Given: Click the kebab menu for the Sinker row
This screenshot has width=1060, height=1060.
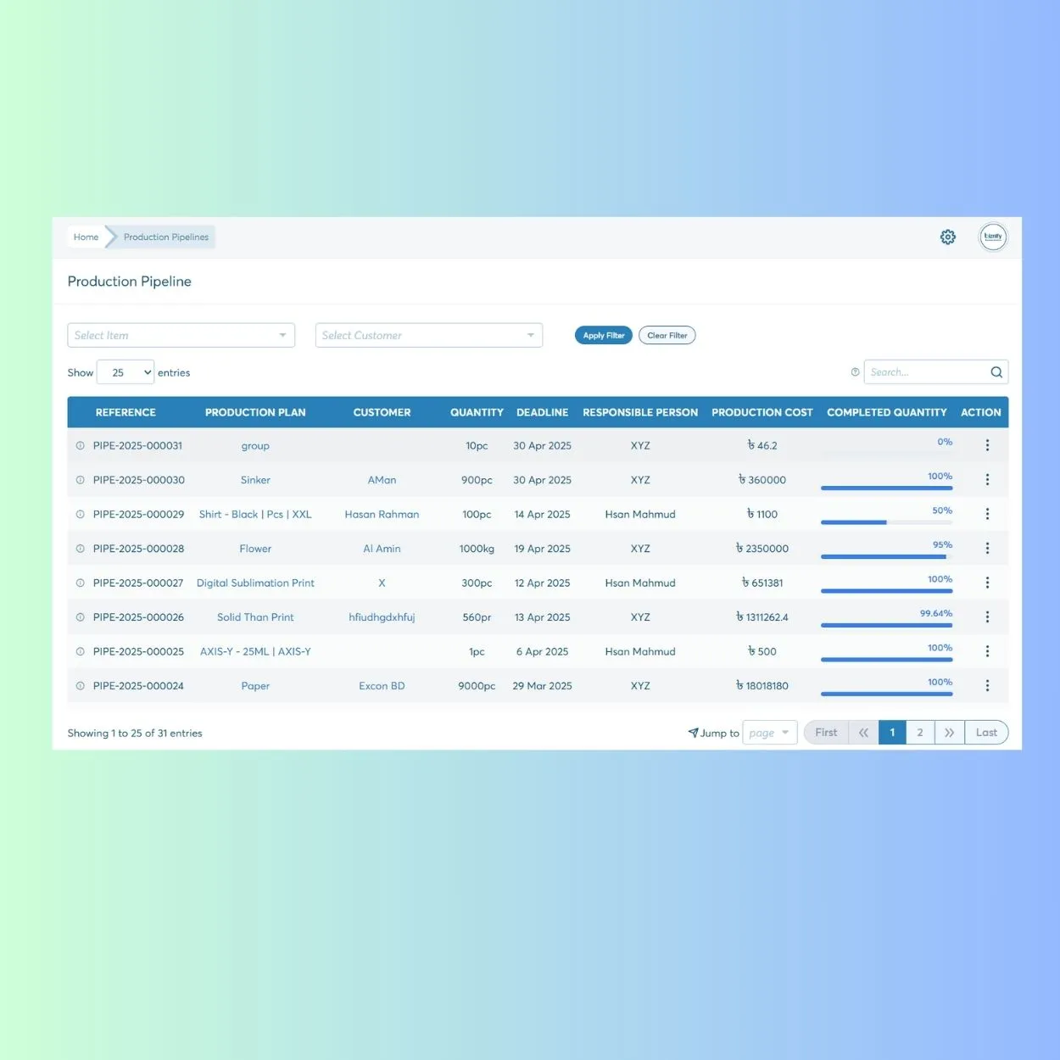Looking at the screenshot, I should coord(987,479).
